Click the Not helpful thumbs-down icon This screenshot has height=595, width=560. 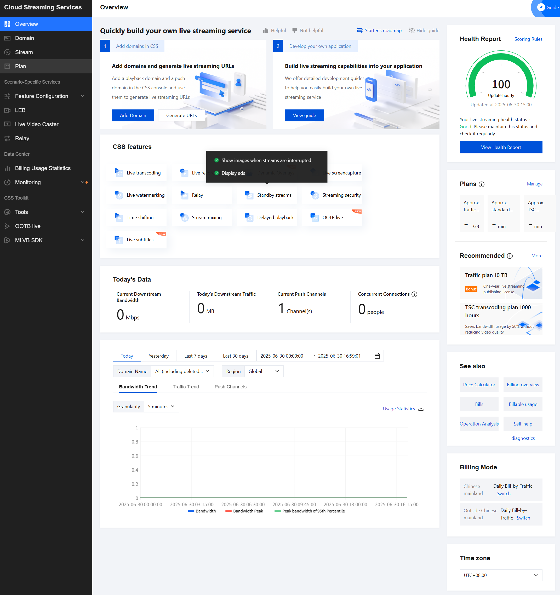pyautogui.click(x=295, y=31)
